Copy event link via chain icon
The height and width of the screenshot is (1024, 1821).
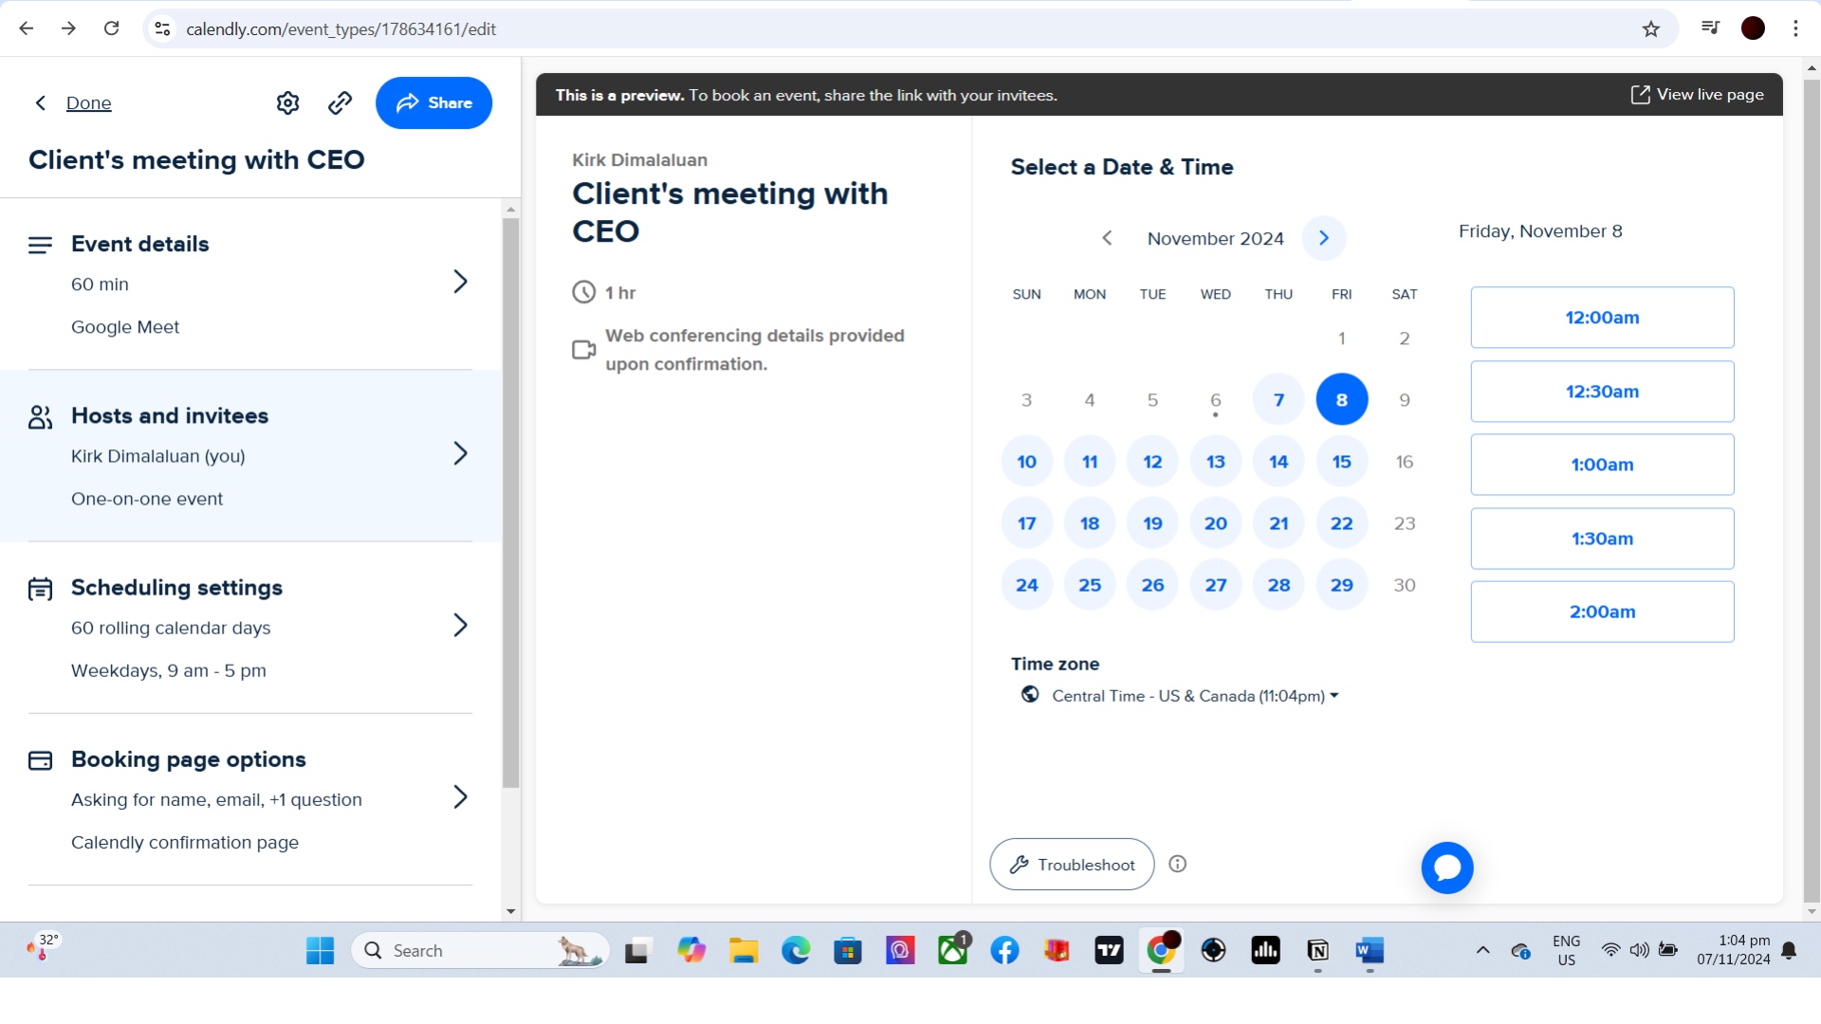coord(340,103)
